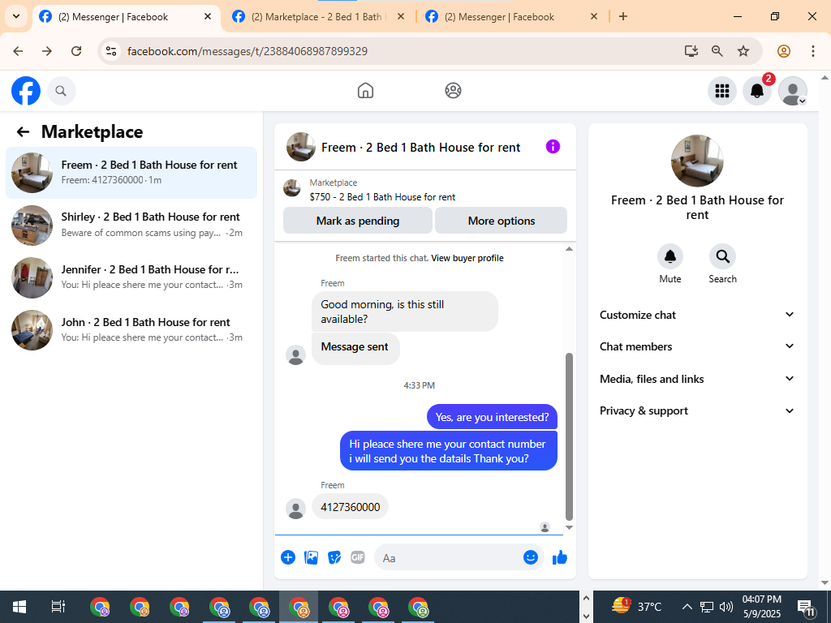Expand Customize chat section
The height and width of the screenshot is (623, 831).
tap(697, 315)
